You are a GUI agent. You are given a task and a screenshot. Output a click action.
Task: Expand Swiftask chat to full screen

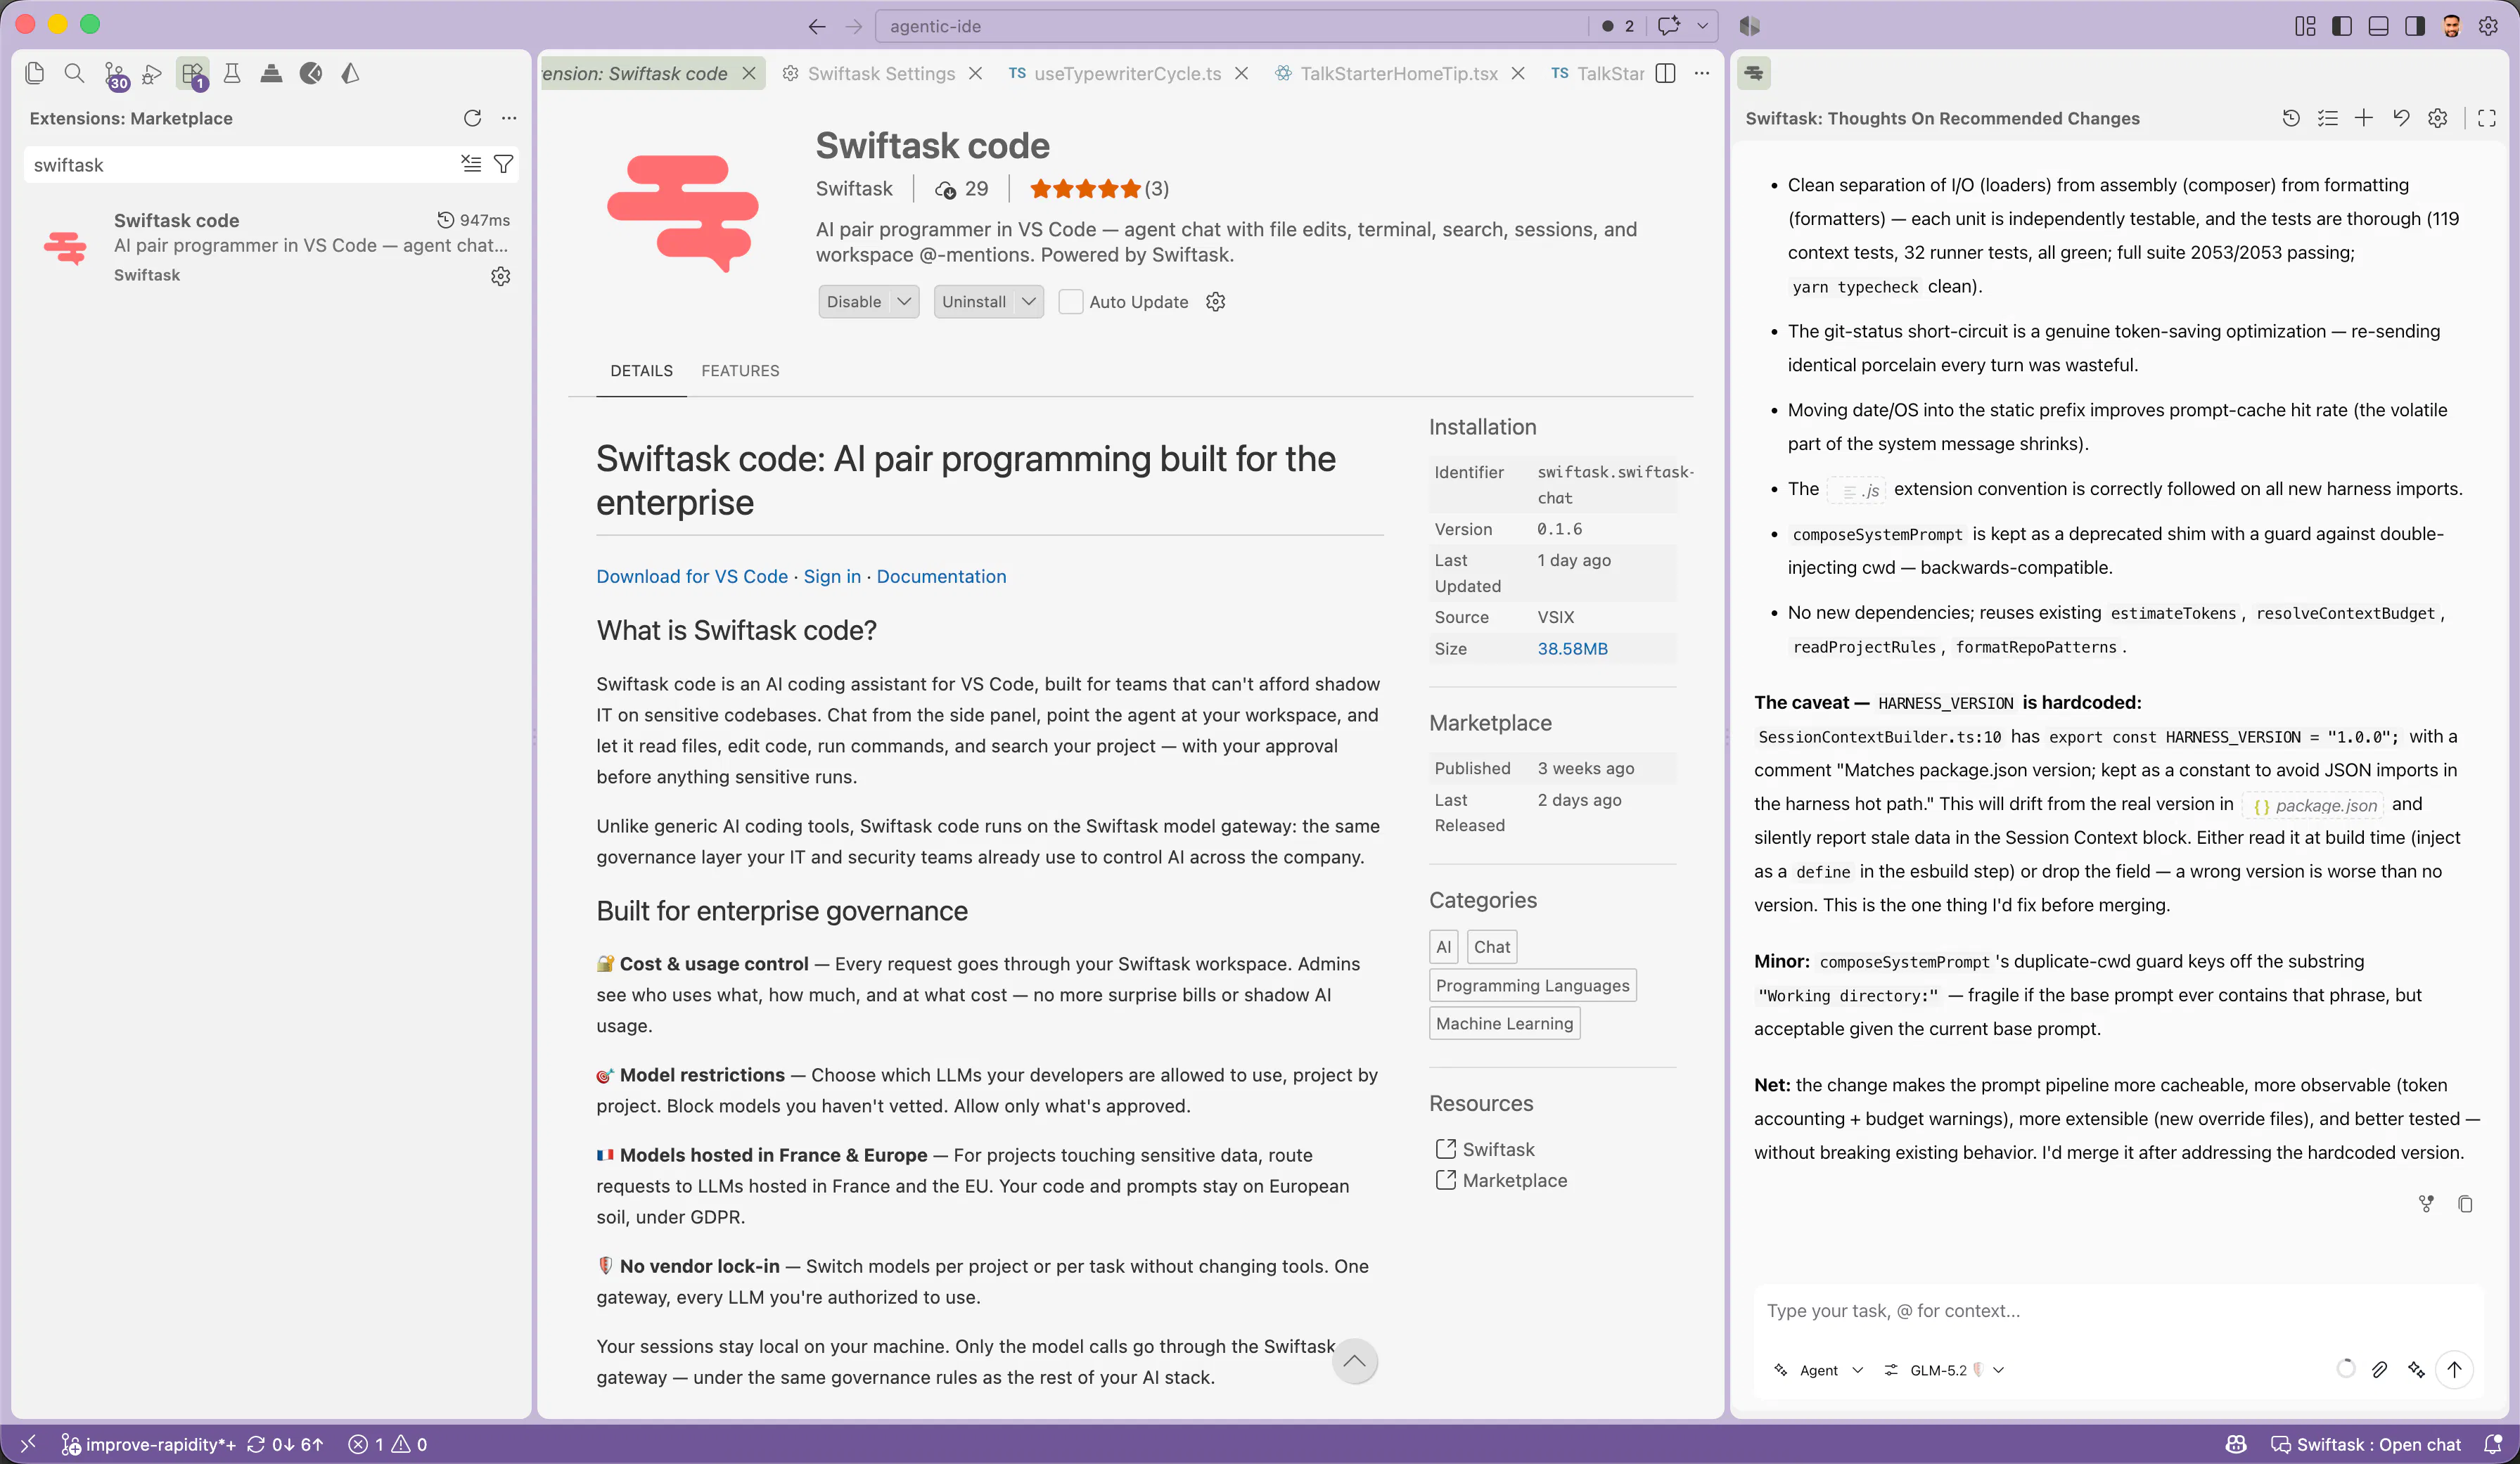point(2487,118)
